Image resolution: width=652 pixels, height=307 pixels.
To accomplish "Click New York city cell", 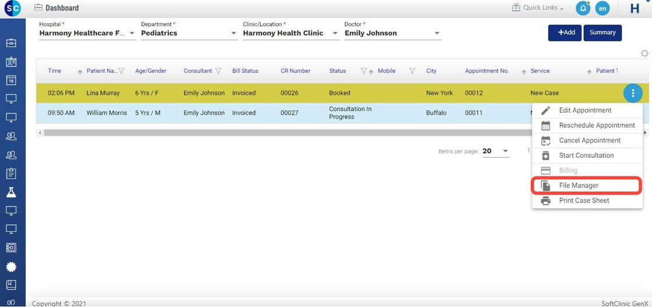I will pos(440,93).
